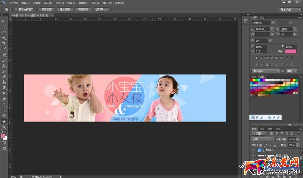Select the Move tool in the toolbox
This screenshot has height=178, width=303.
4,21
